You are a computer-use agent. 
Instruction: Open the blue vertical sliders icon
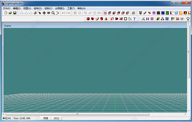pos(167,19)
